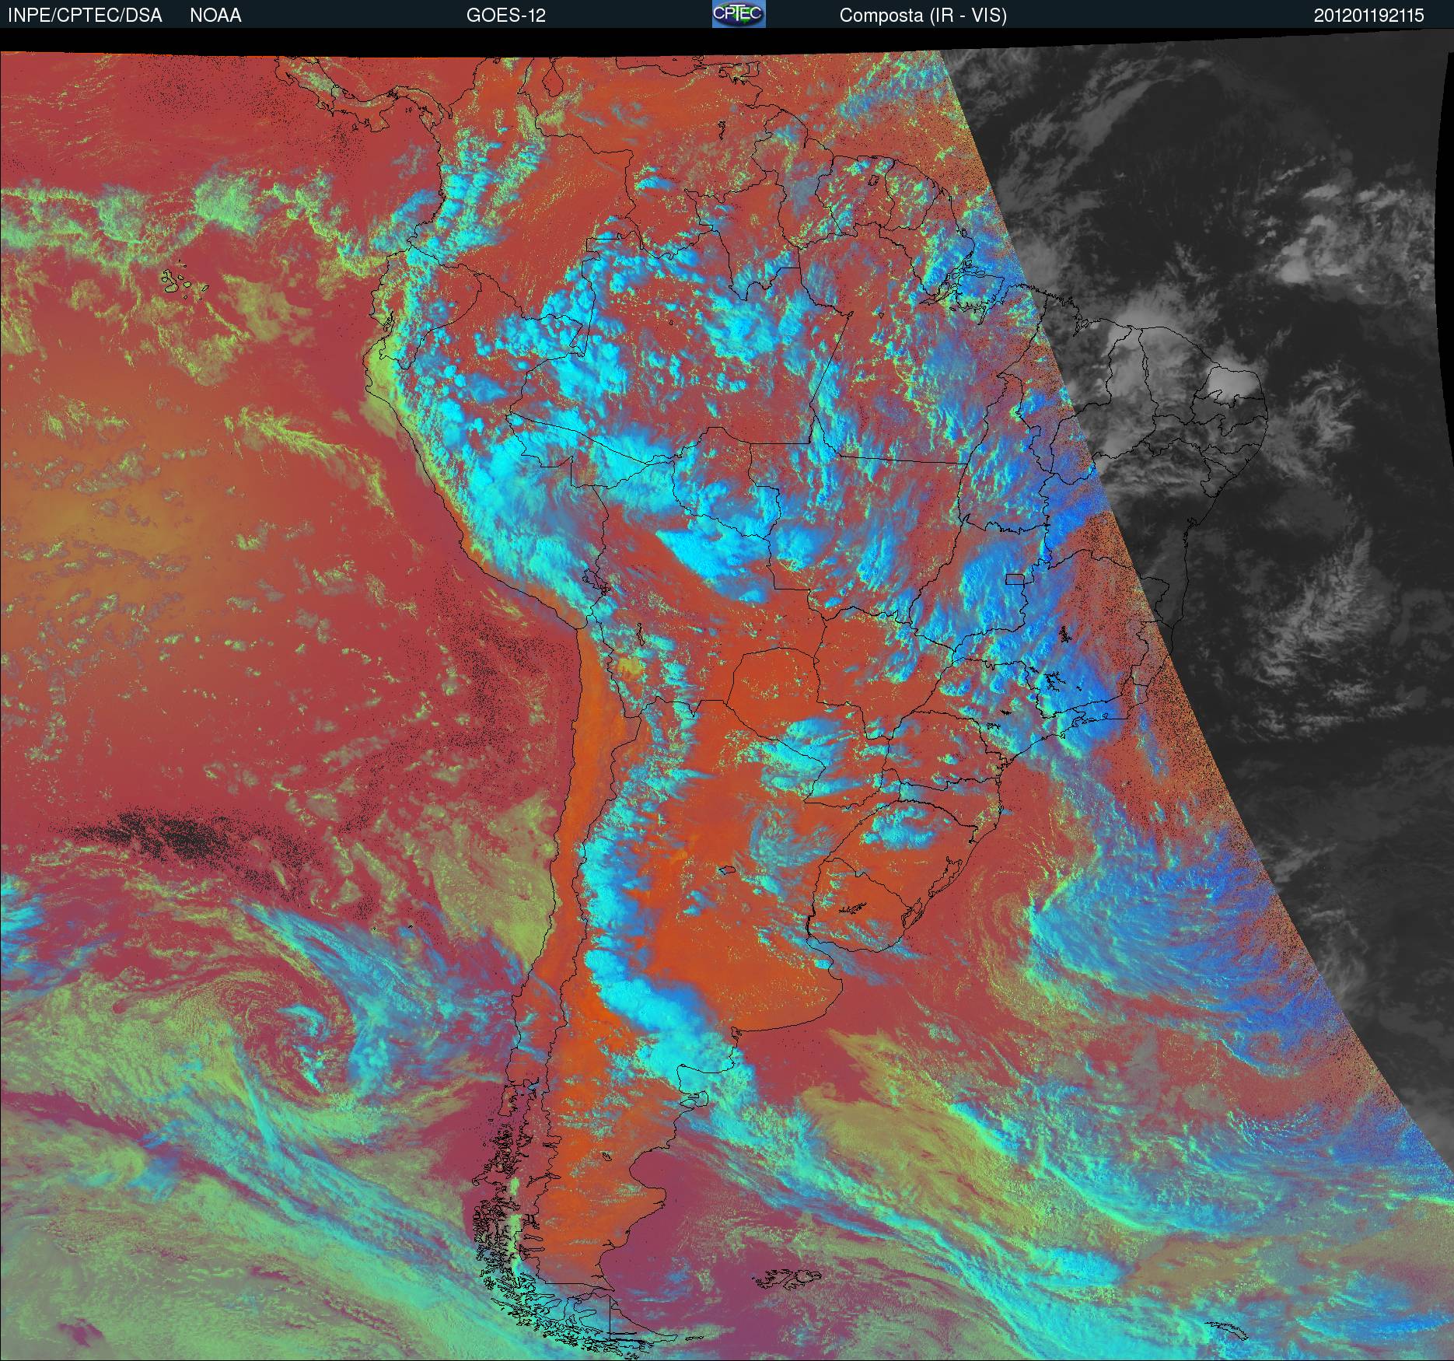The image size is (1454, 1361).
Task: Click the CPTEC logo in header
Action: (x=739, y=14)
